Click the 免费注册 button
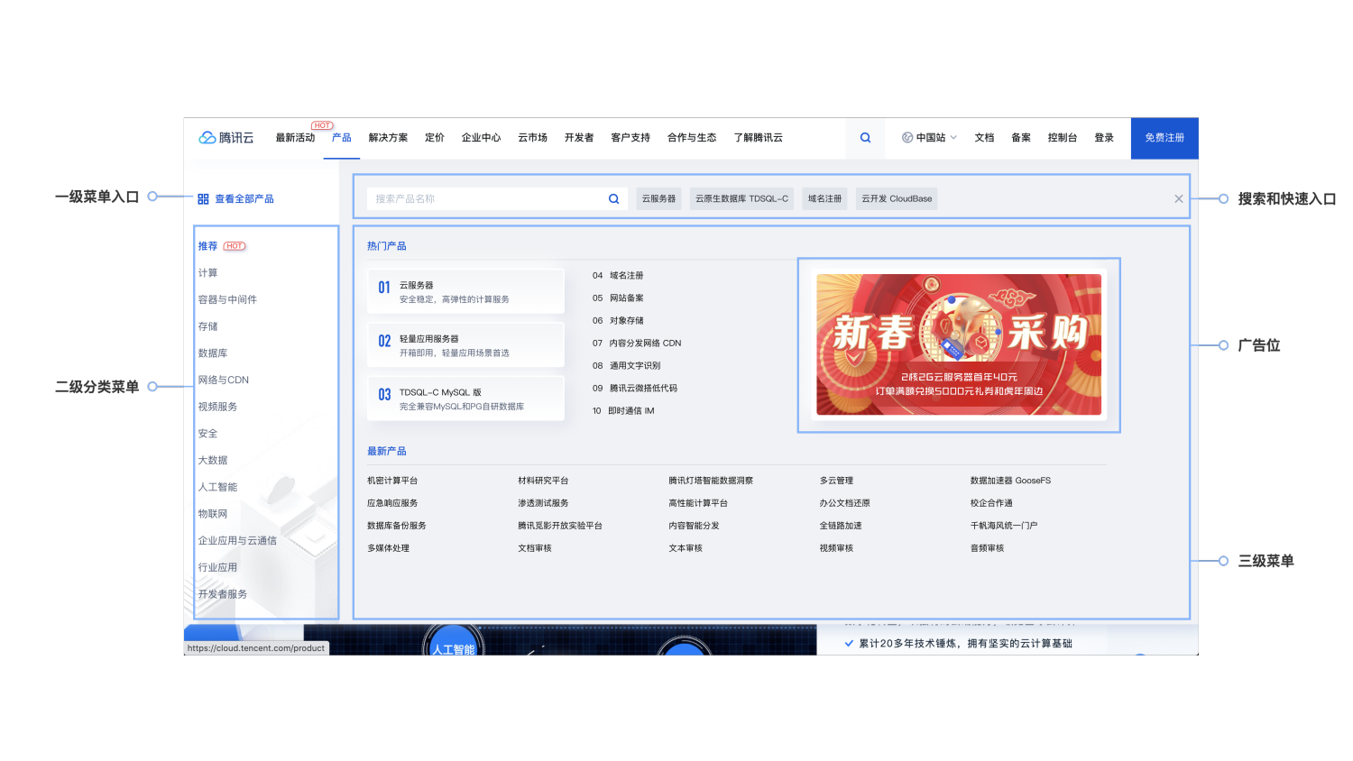The image size is (1353, 761). pyautogui.click(x=1164, y=138)
